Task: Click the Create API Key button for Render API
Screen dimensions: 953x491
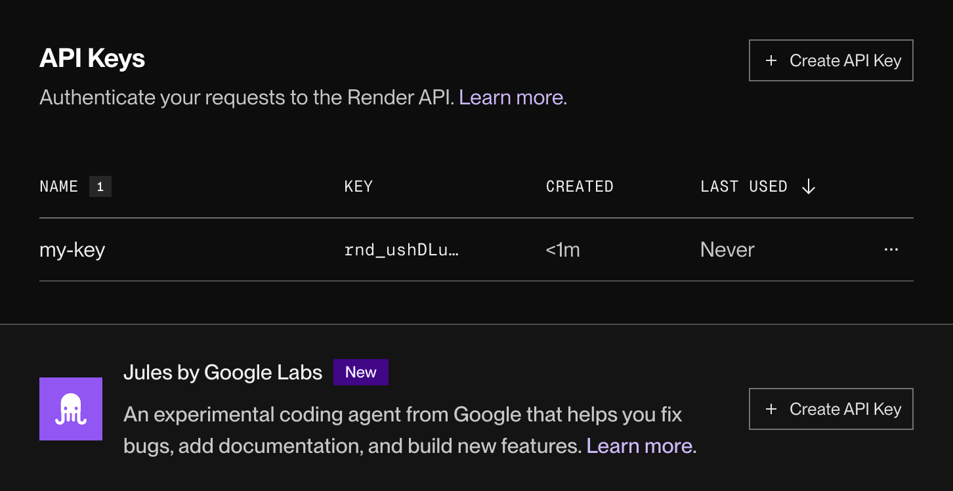Action: click(831, 60)
